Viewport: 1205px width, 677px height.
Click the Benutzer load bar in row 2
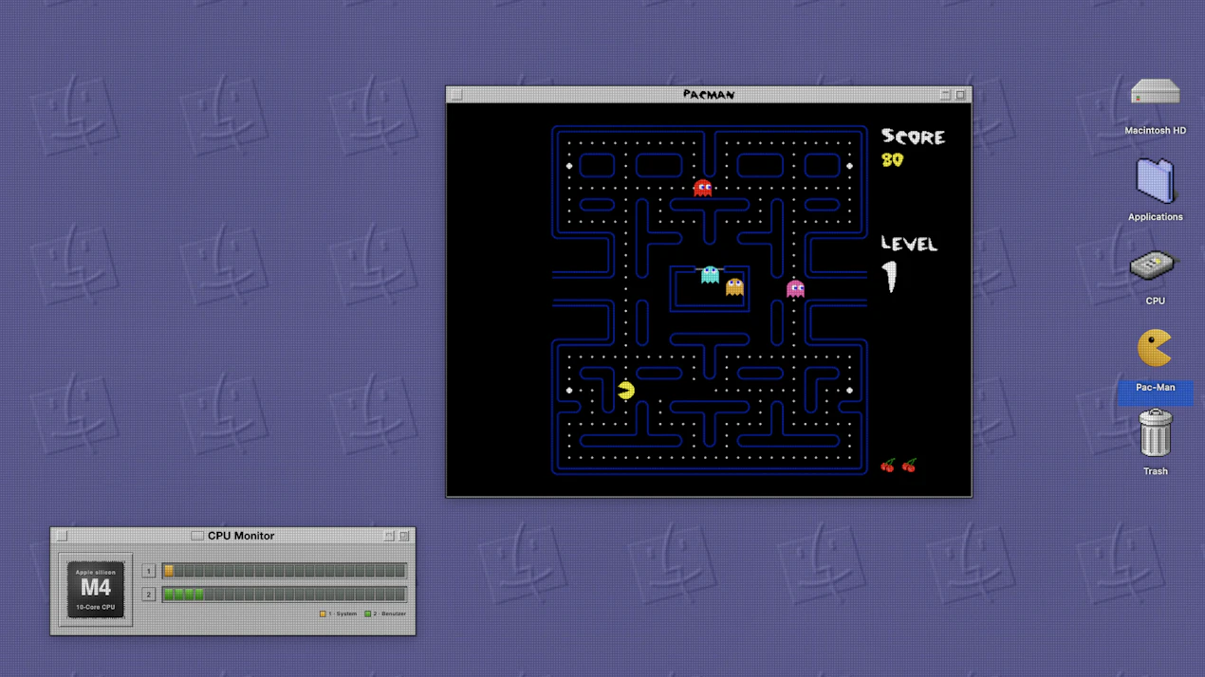[x=285, y=595]
